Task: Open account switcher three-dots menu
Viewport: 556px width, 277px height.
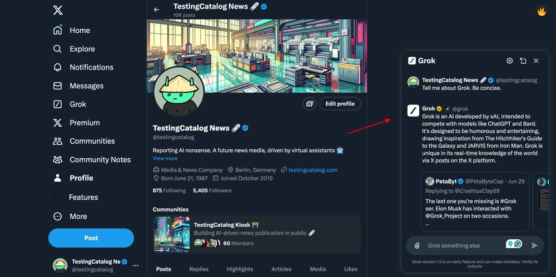Action: click(136, 265)
